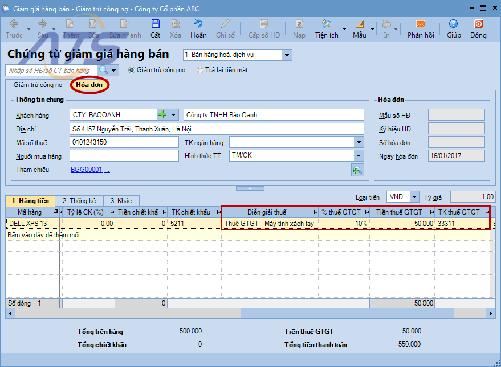
Task: Open the Thống kê tab
Action: click(79, 201)
